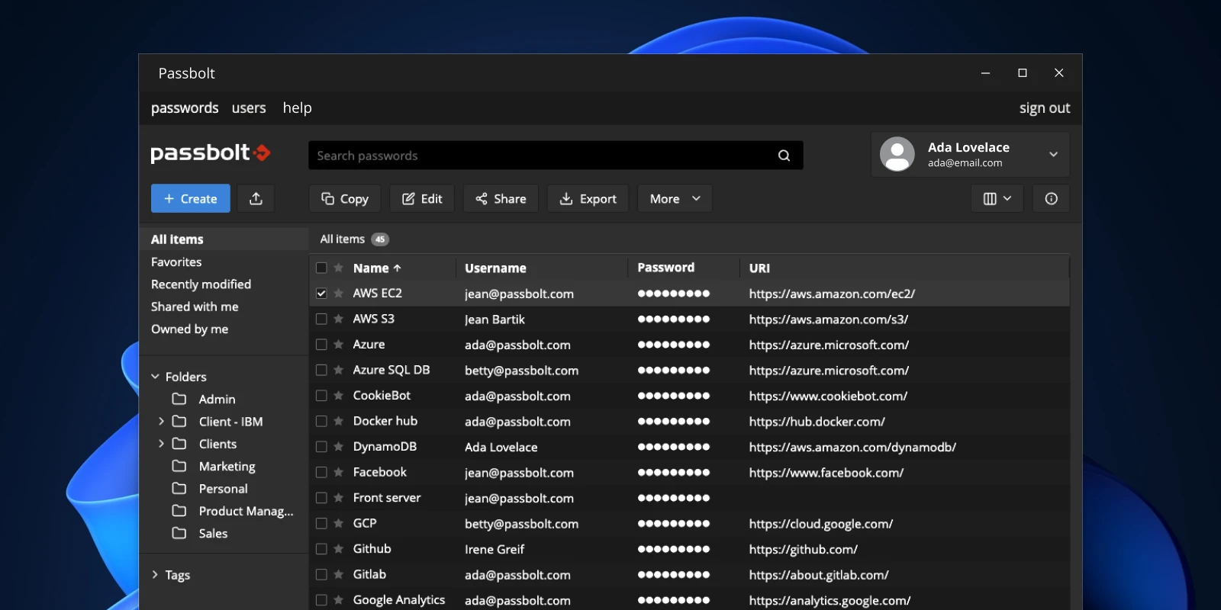Open the Personal folder
This screenshot has width=1221, height=610.
click(223, 489)
